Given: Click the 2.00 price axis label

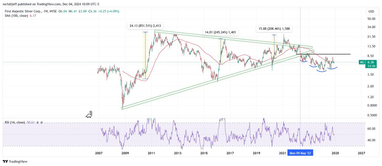Looking at the screenshot, I should click(371, 86).
